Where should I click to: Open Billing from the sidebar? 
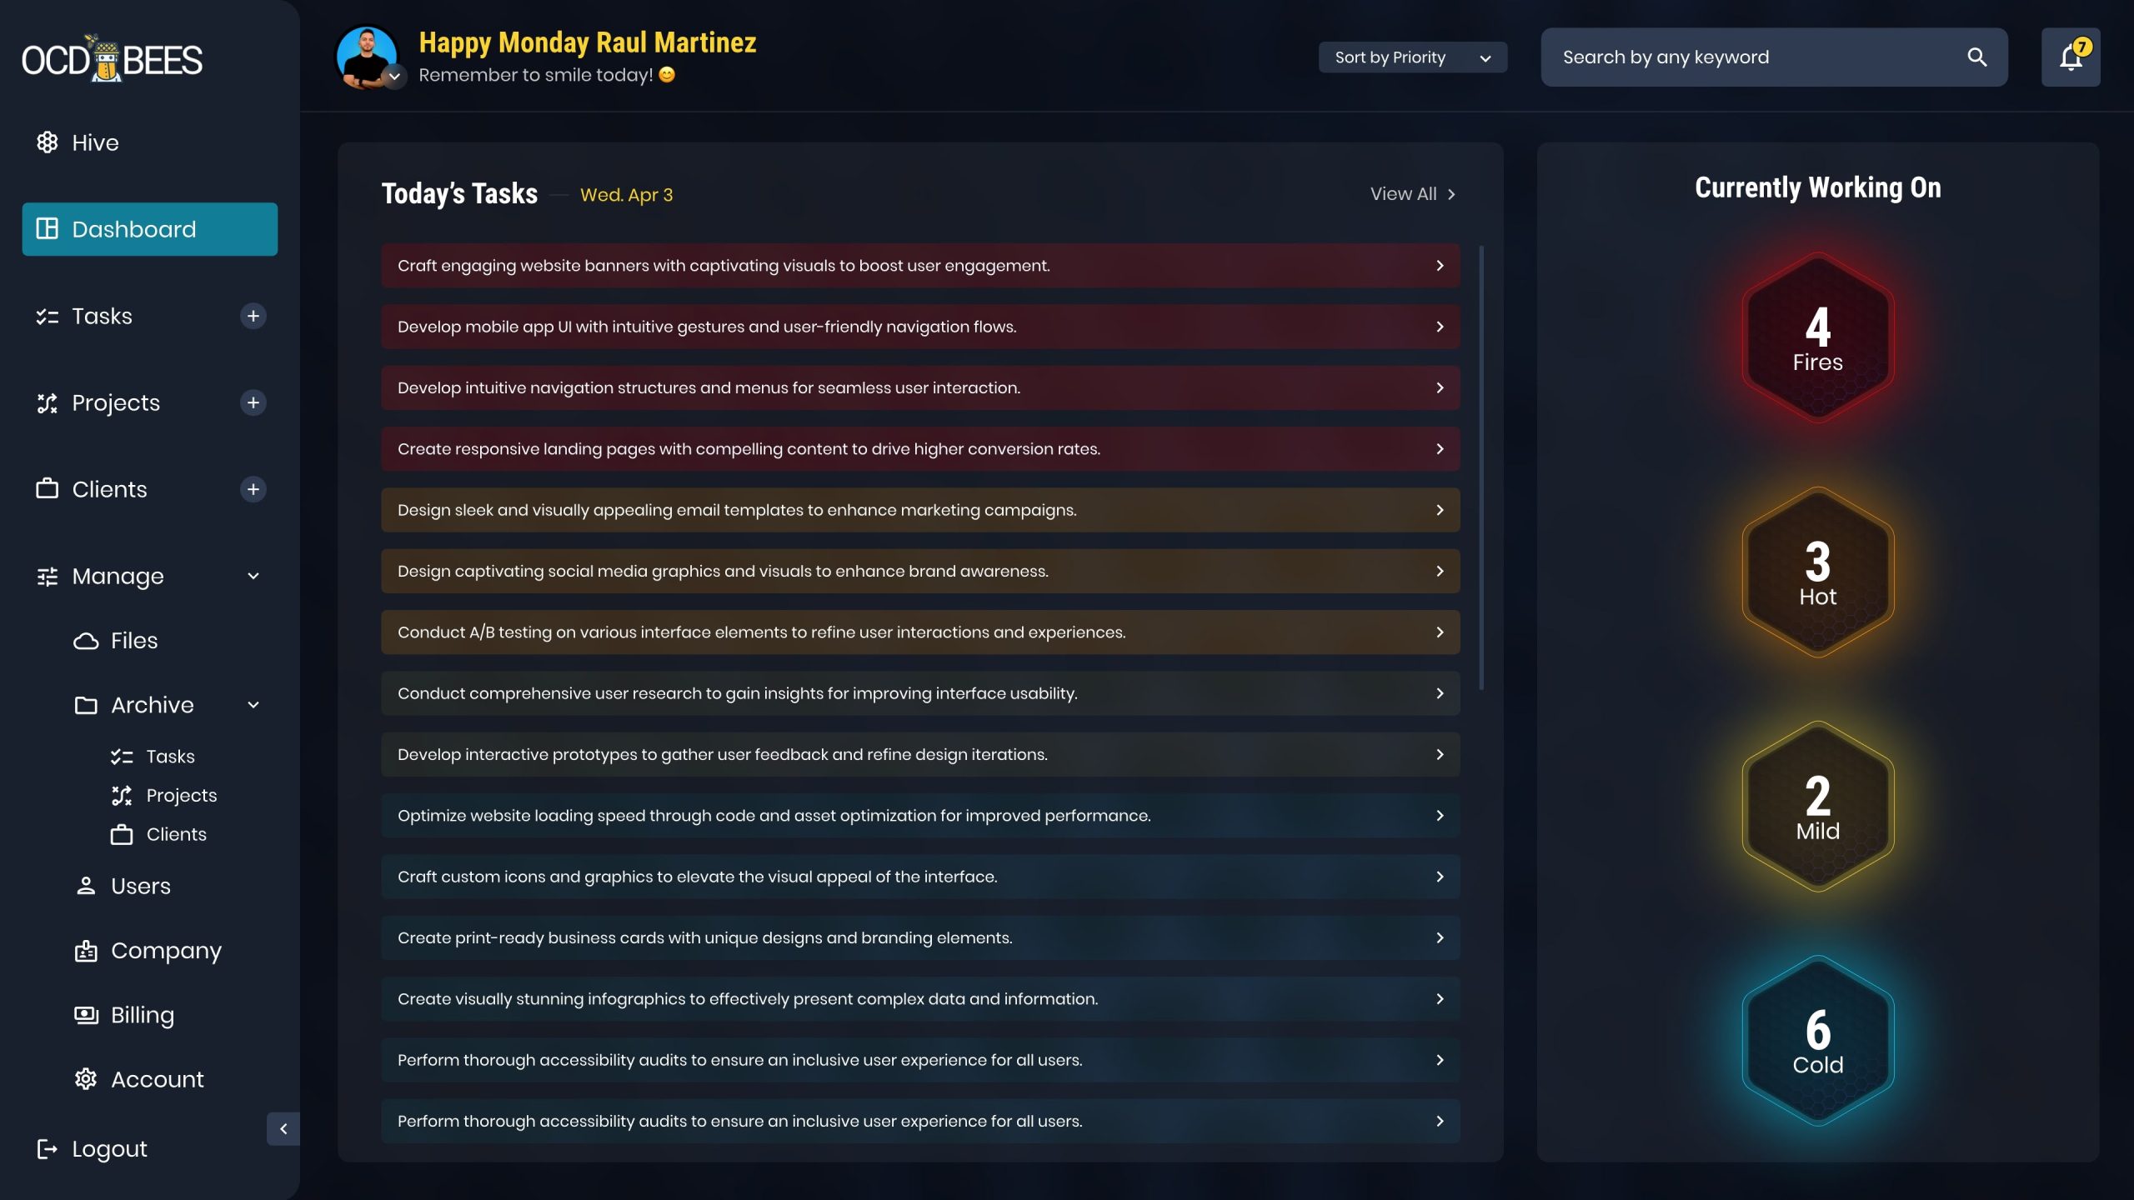tap(142, 1015)
